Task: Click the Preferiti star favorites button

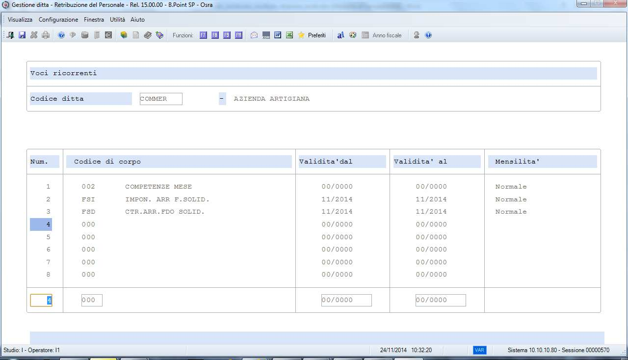Action: [312, 35]
